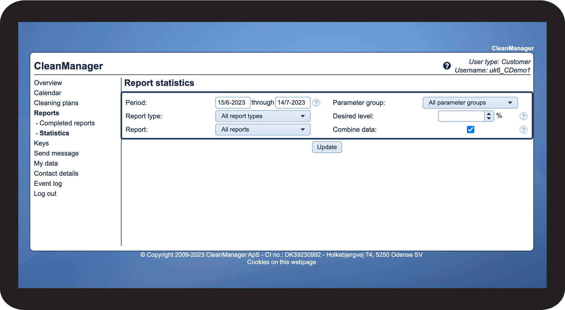Open the Keys page
This screenshot has height=310, width=565.
[41, 143]
